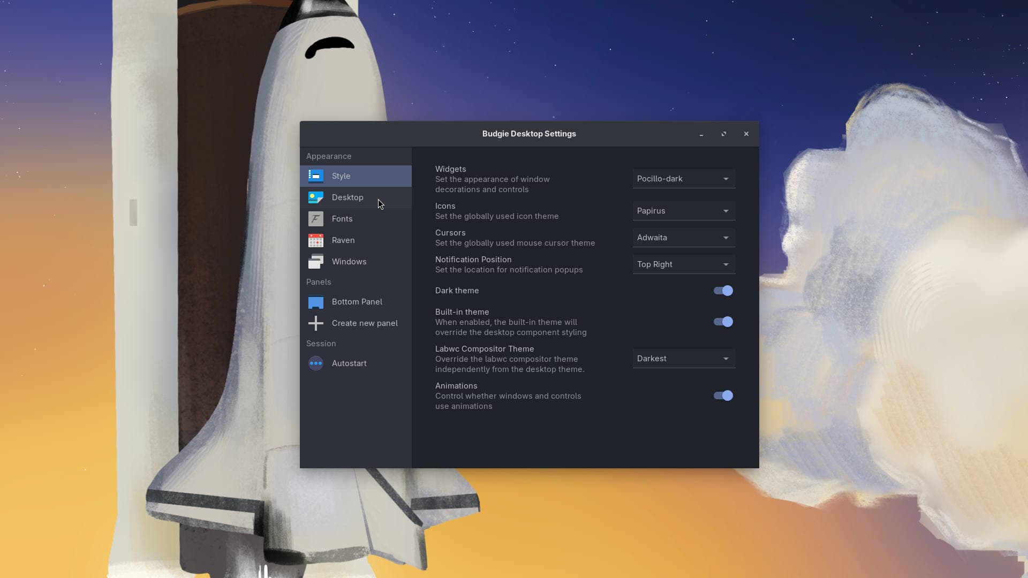Open Labwc Compositor Theme Darkest dropdown
Screen dimensions: 1028x578
[x=683, y=359]
